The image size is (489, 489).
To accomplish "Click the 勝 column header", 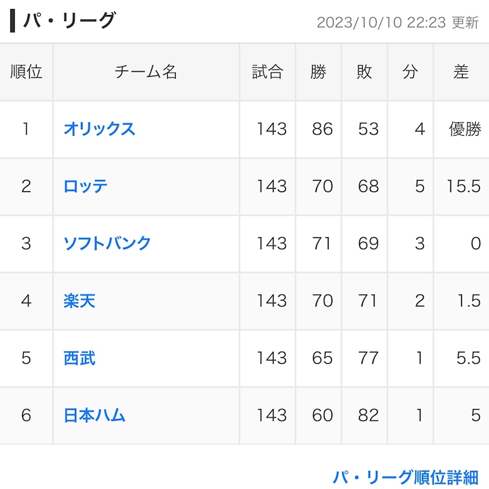I will point(318,72).
